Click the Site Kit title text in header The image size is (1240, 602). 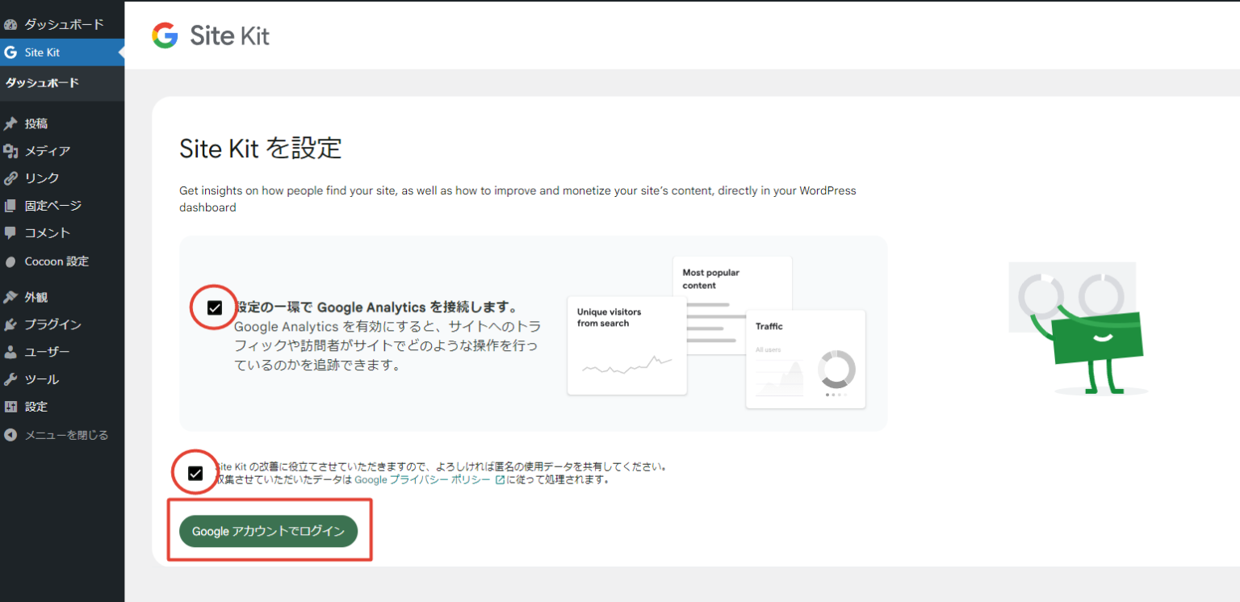point(230,36)
